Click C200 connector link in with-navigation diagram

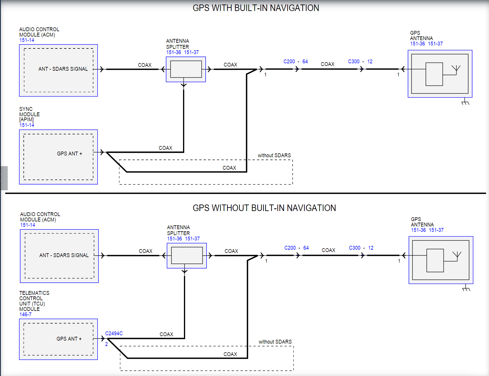point(289,62)
